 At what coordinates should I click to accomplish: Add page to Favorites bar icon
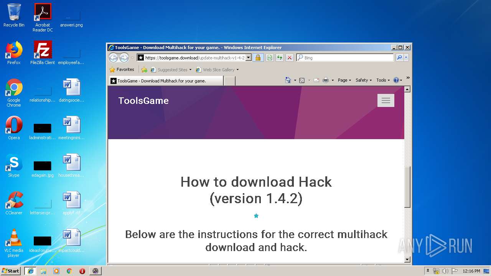pyautogui.click(x=144, y=70)
